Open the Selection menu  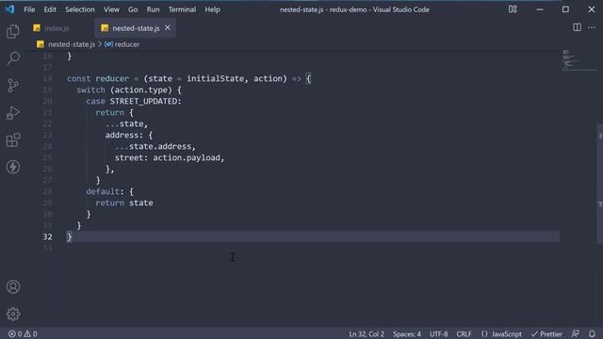(79, 9)
